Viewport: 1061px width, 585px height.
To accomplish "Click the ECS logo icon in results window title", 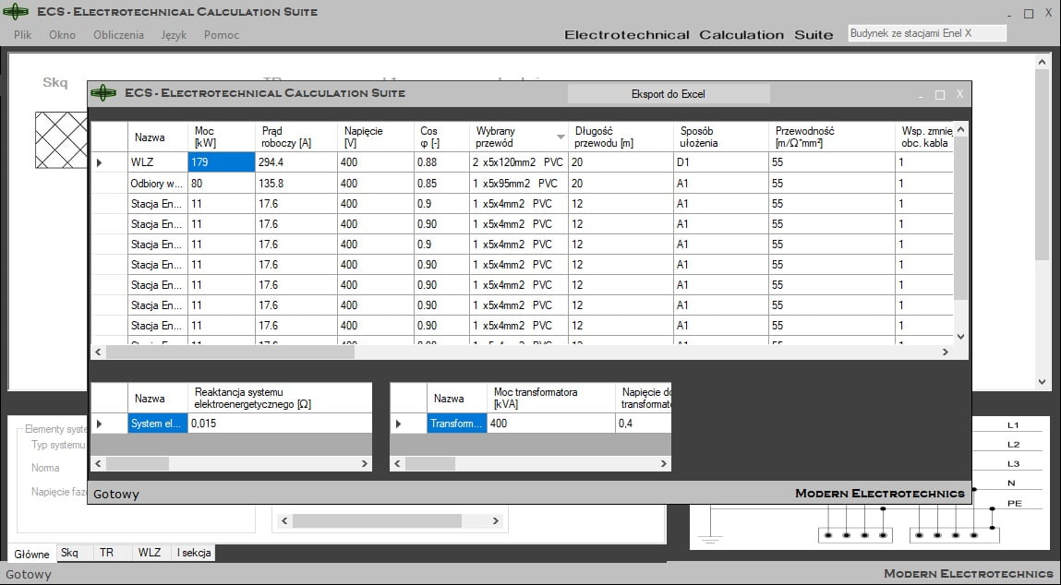I will point(102,92).
